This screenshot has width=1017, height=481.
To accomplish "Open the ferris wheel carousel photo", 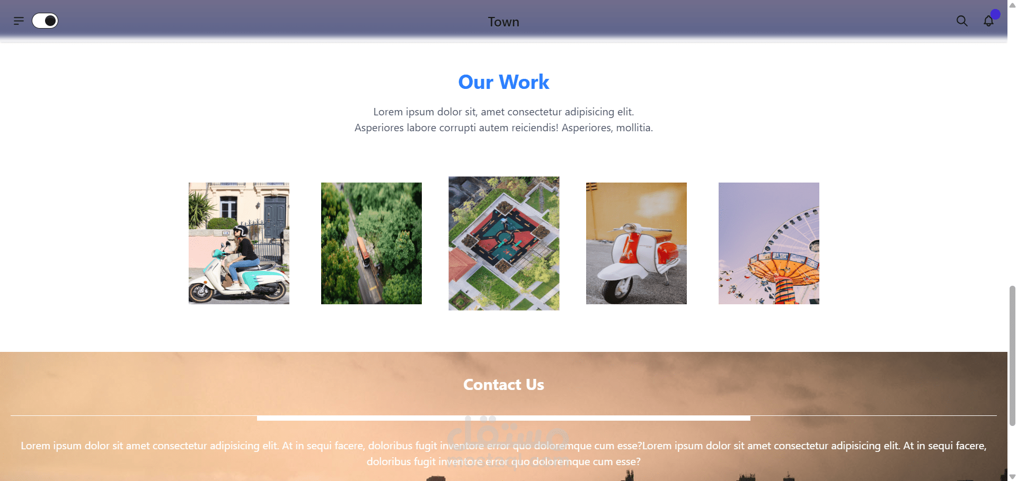I will (x=769, y=243).
